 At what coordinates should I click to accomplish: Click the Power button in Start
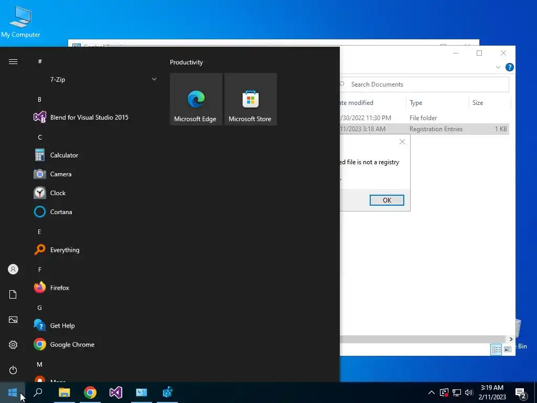13,370
